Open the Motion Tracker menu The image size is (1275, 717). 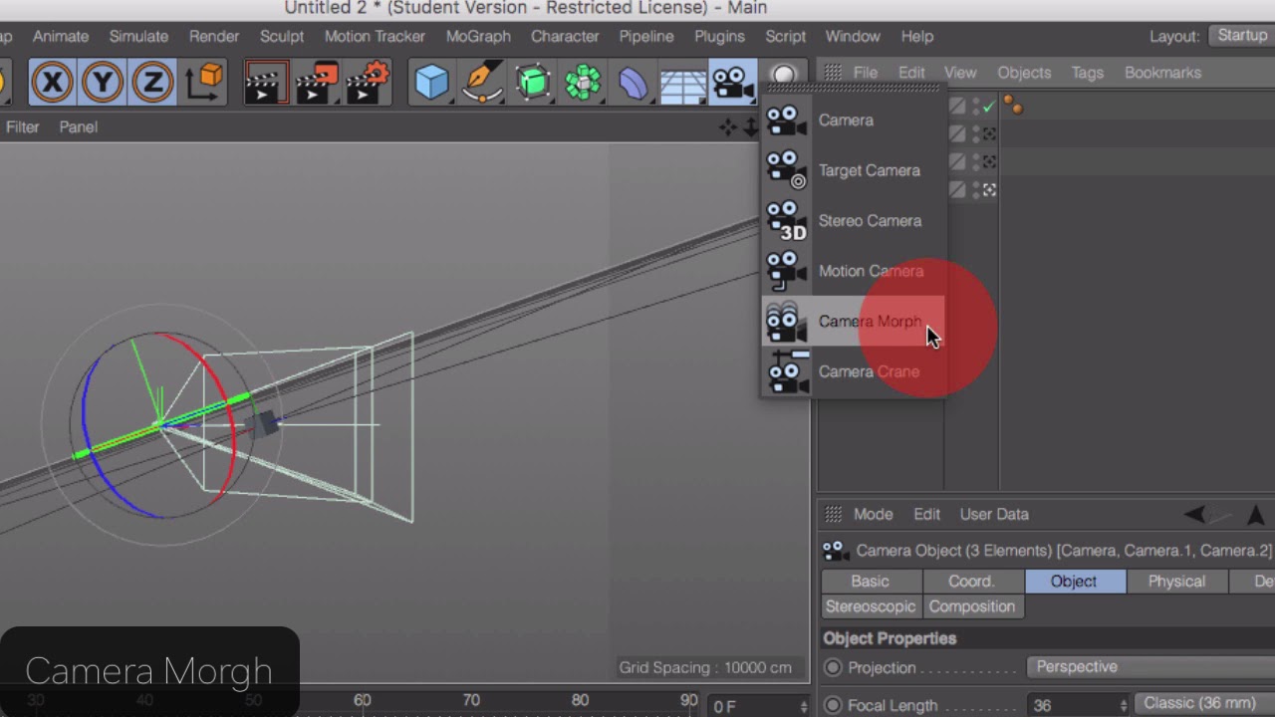pos(375,36)
